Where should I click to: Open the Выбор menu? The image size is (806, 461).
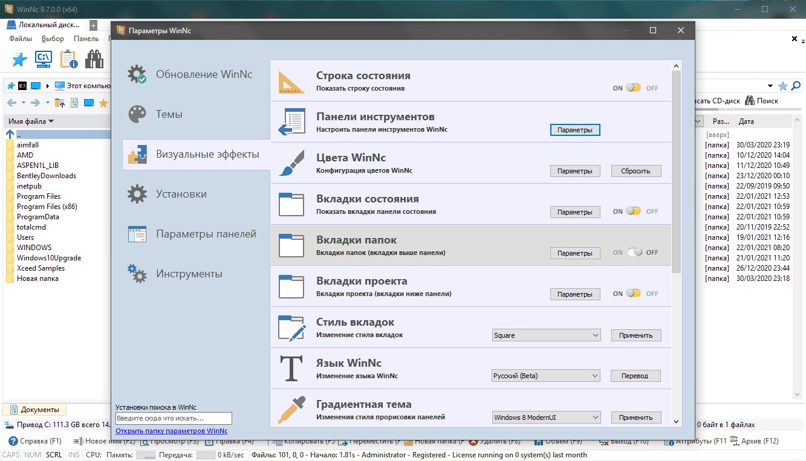tap(53, 39)
